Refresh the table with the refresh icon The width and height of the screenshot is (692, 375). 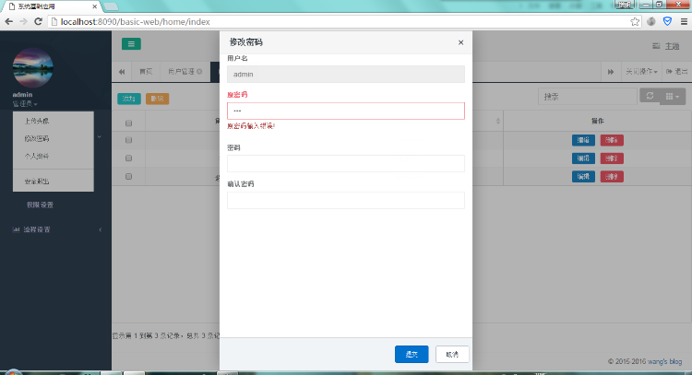tap(650, 96)
